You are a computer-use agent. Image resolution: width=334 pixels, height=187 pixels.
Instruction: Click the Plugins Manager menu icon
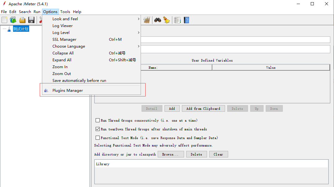(46, 91)
